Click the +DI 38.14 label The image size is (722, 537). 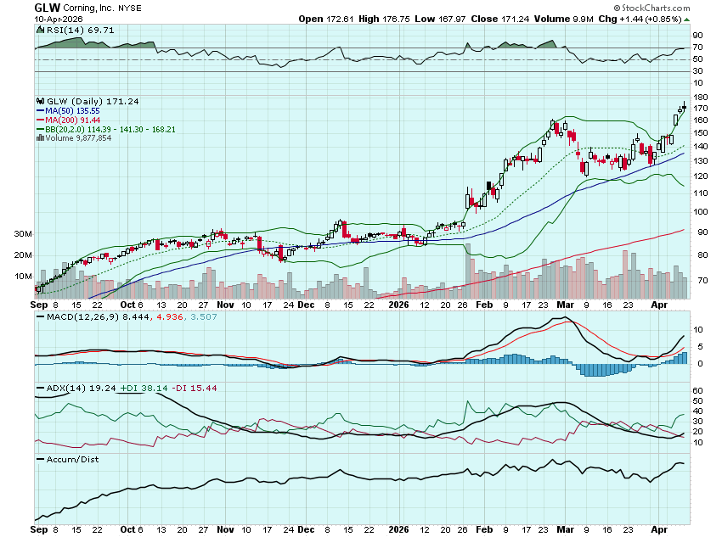click(x=144, y=389)
